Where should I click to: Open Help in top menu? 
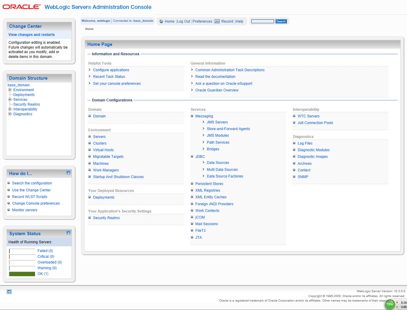pos(239,21)
